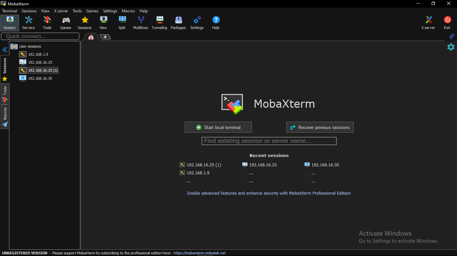Screen dimensions: 457x256
Task: Click the red Exit power icon
Action: pyautogui.click(x=447, y=23)
